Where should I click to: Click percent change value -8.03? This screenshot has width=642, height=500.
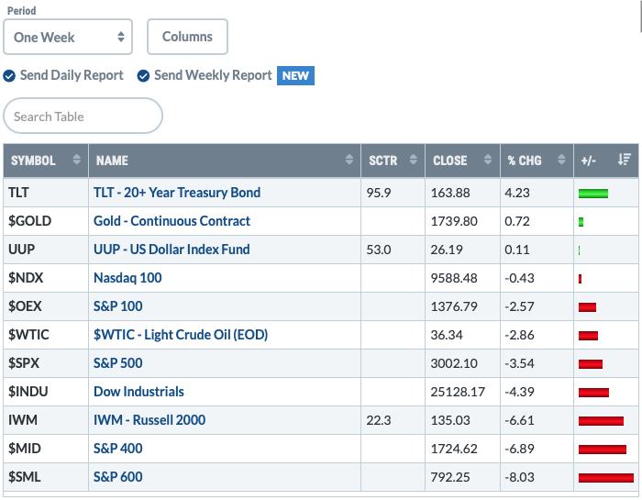(x=519, y=477)
